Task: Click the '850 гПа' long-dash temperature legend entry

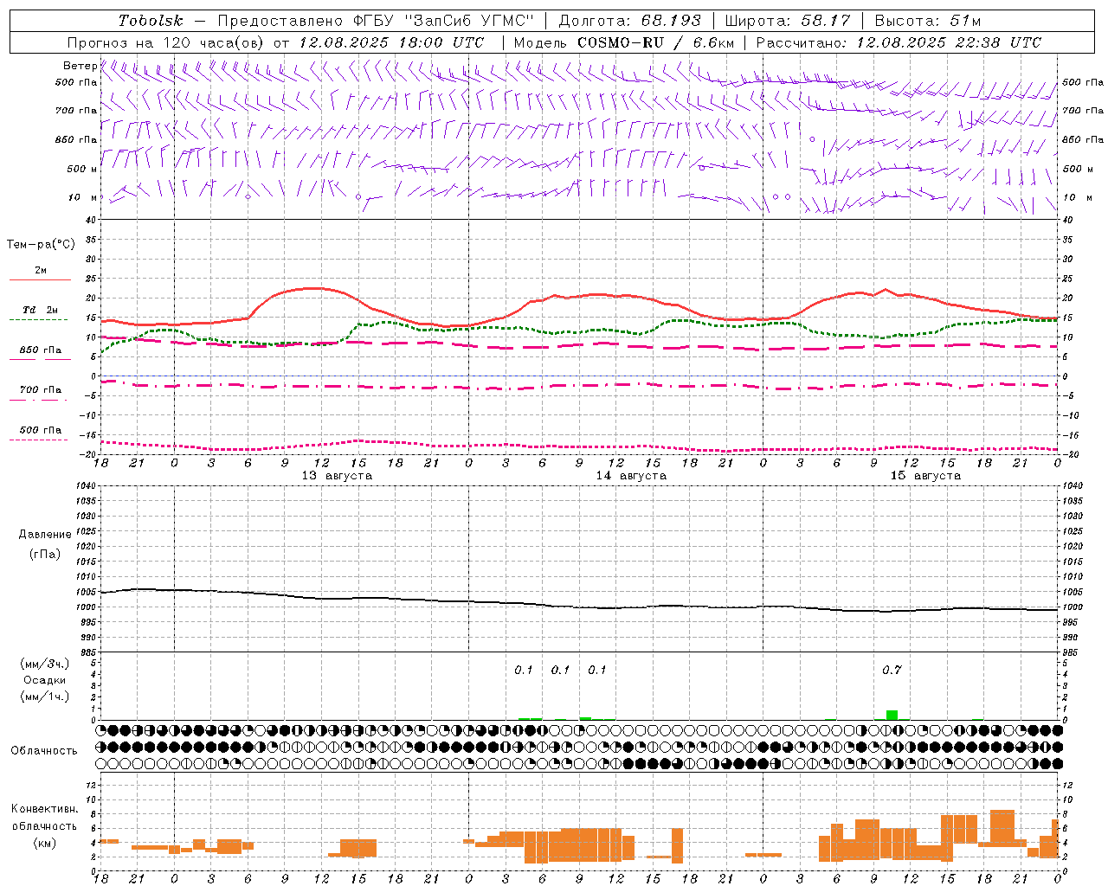Action: pyautogui.click(x=40, y=355)
